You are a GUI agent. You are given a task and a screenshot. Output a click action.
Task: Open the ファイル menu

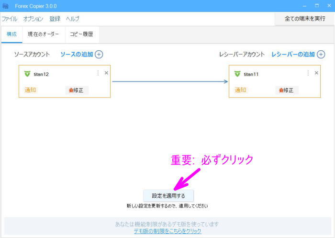click(x=10, y=19)
